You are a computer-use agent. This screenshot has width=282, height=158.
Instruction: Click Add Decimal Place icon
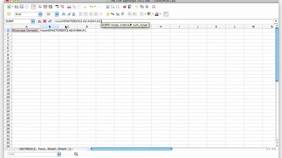pos(118,14)
